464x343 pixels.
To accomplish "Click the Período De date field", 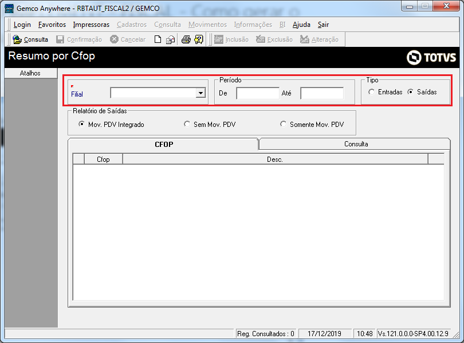I will point(258,93).
